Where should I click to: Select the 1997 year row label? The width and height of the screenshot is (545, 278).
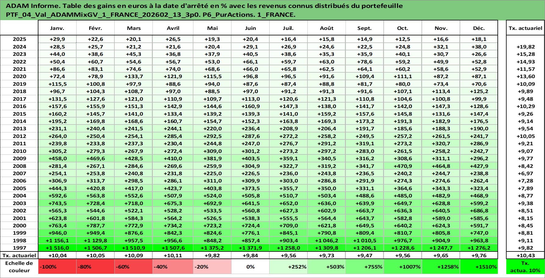[x=19, y=248]
